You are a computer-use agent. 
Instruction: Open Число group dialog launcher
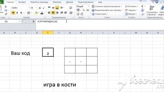coord(89,18)
